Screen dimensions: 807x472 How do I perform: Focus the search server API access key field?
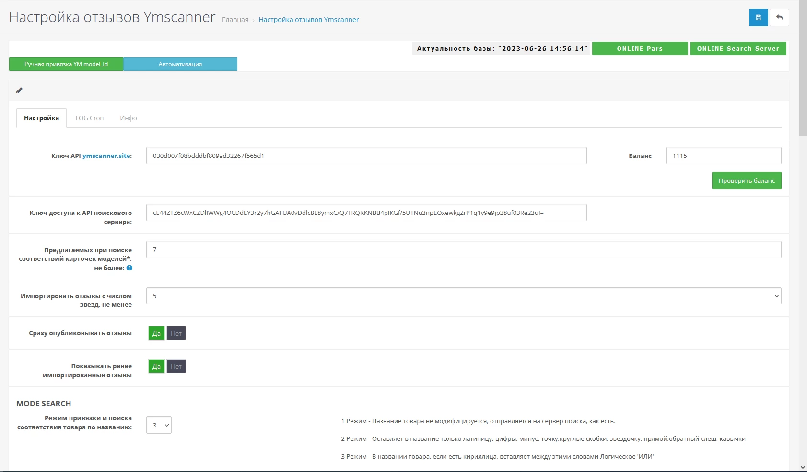point(366,213)
